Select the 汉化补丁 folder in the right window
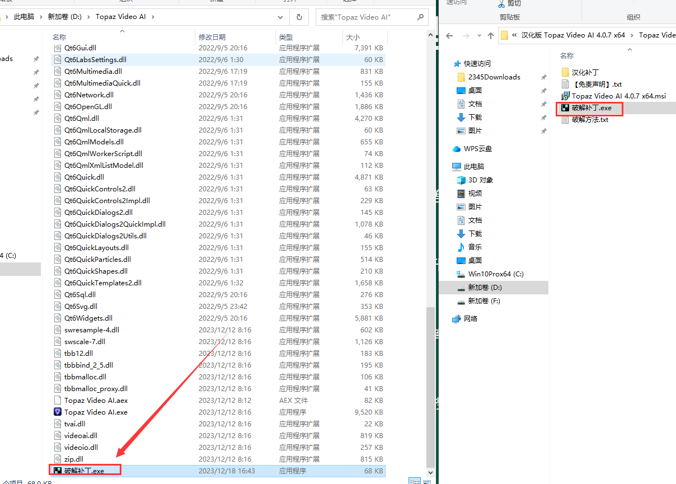The width and height of the screenshot is (676, 484). (585, 72)
